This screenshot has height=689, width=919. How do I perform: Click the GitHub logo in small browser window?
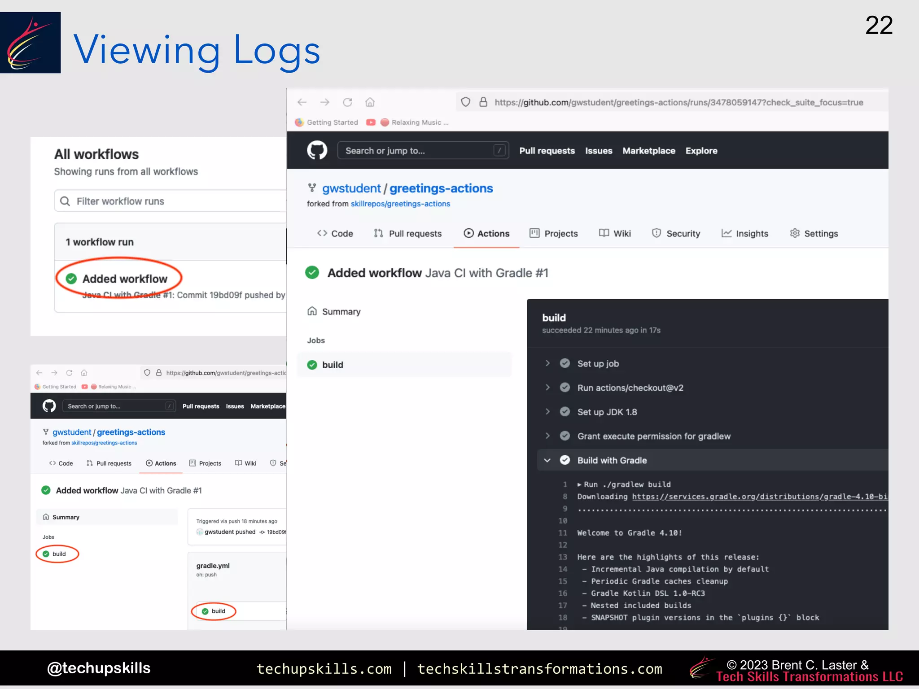click(49, 406)
